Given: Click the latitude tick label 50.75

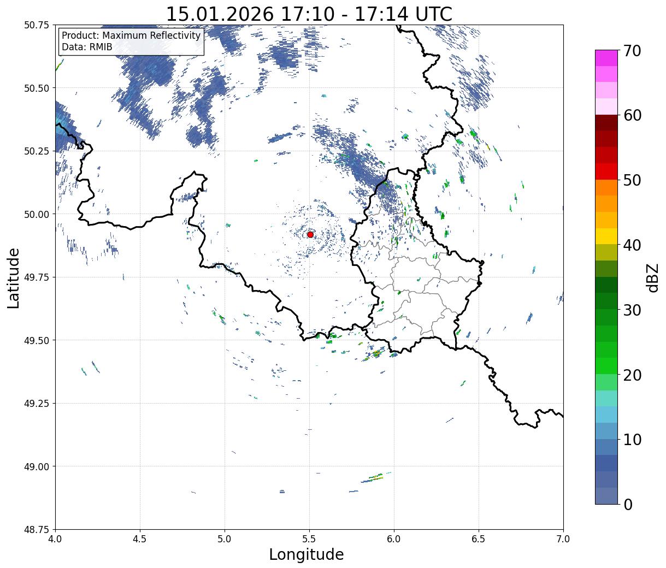Looking at the screenshot, I should click(x=37, y=25).
